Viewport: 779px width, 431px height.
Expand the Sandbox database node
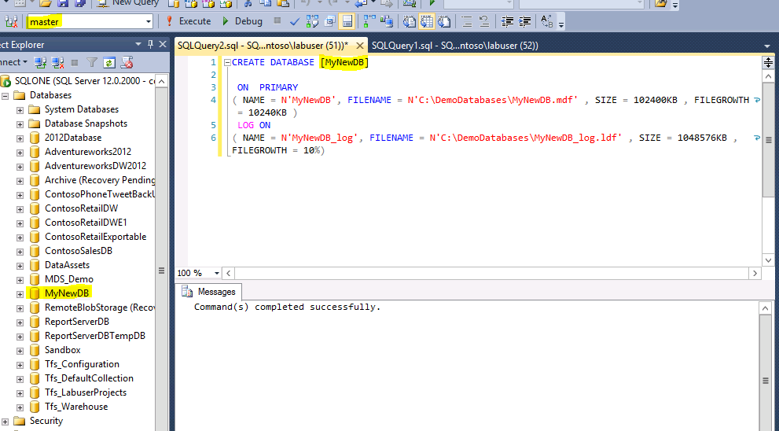[x=20, y=351]
